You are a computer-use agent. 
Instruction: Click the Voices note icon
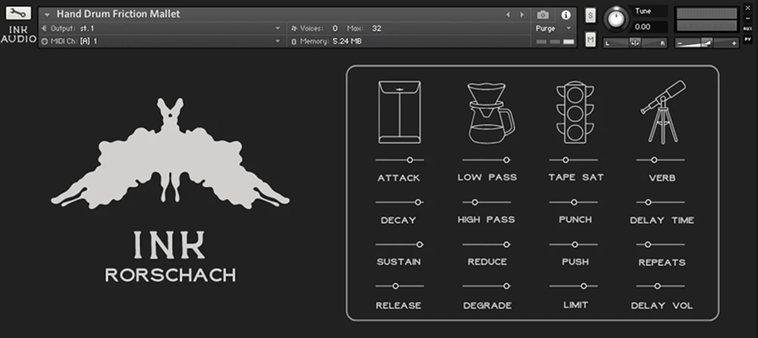pyautogui.click(x=294, y=29)
